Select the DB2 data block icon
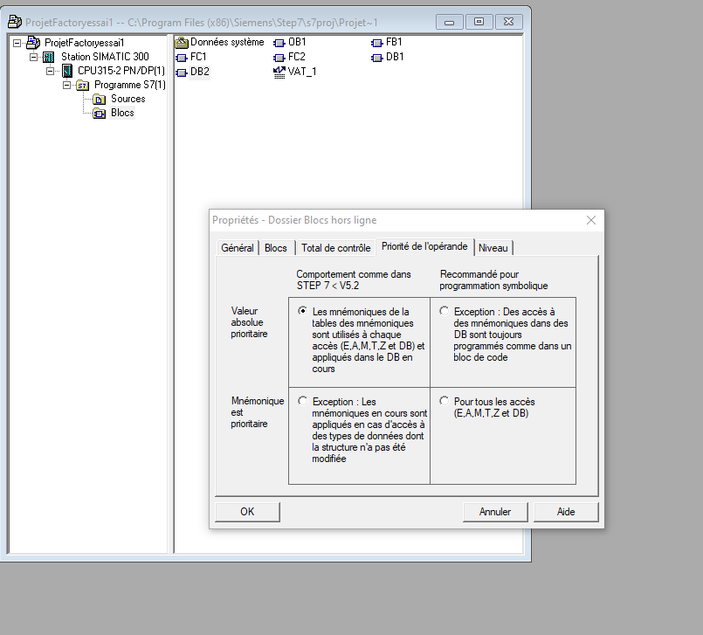This screenshot has width=703, height=635. [x=182, y=72]
